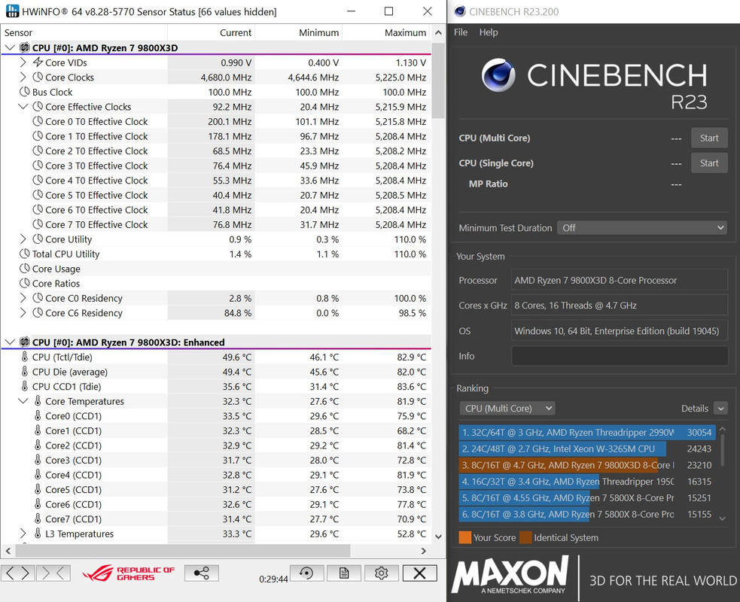Image resolution: width=740 pixels, height=602 pixels.
Task: Start the CPU (Single Core) test
Action: tap(709, 163)
